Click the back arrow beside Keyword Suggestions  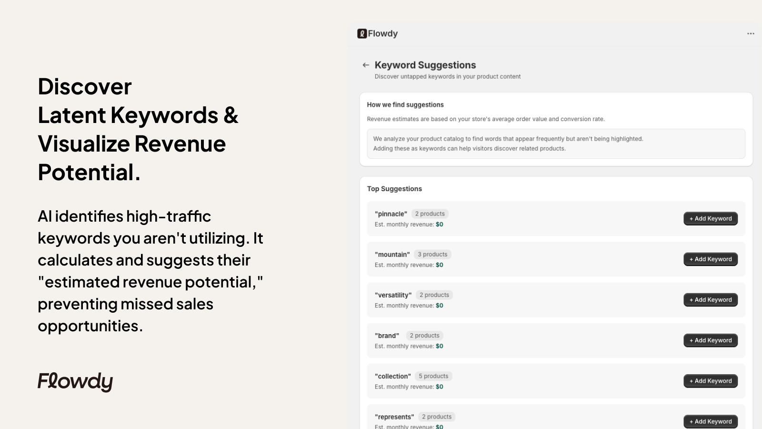366,65
